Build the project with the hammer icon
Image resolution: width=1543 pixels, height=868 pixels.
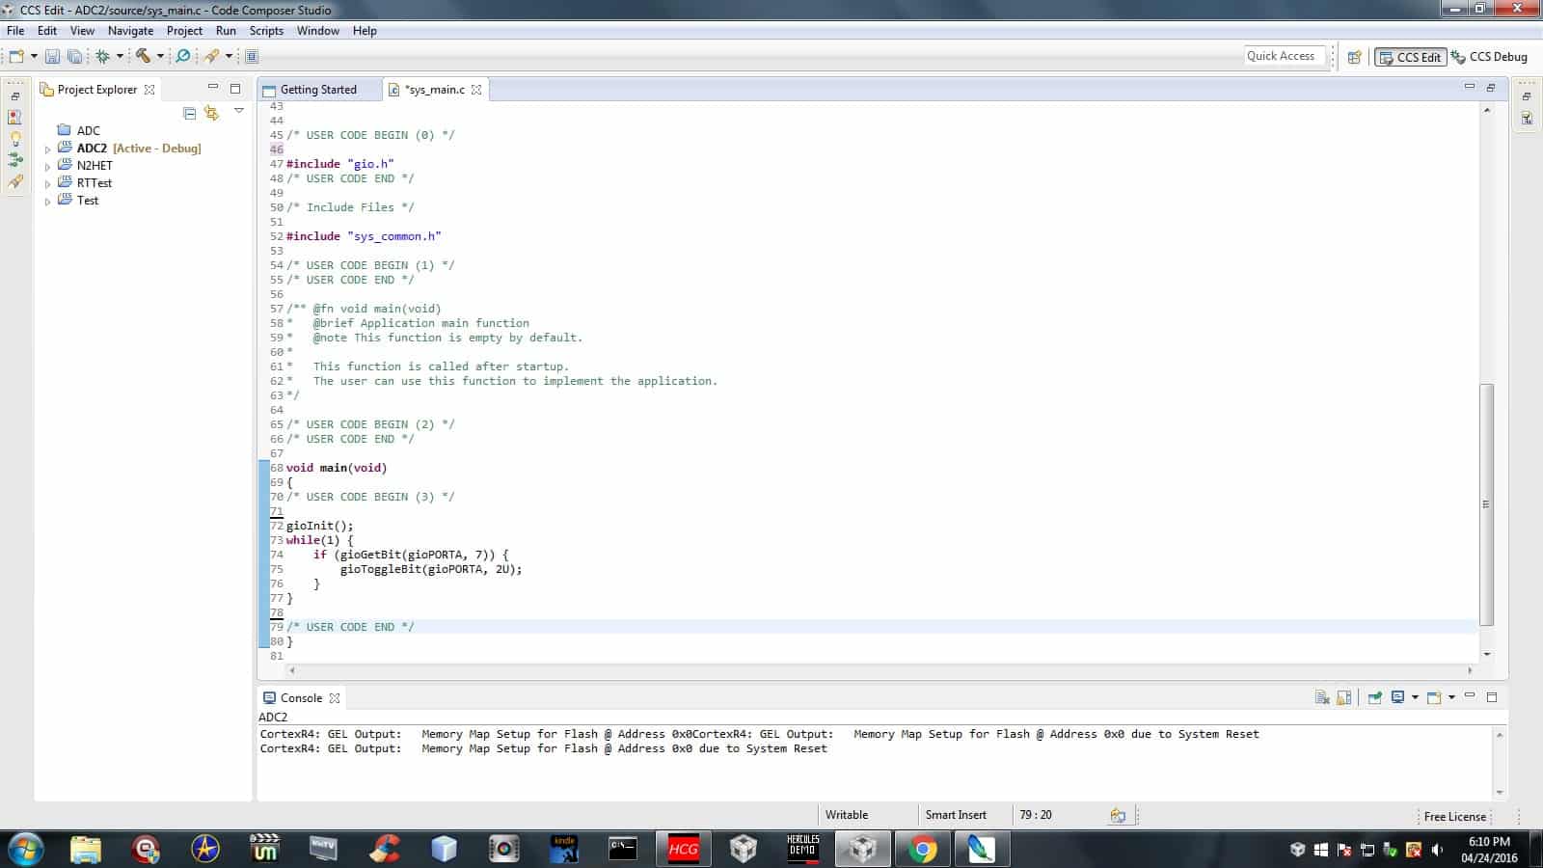point(143,57)
